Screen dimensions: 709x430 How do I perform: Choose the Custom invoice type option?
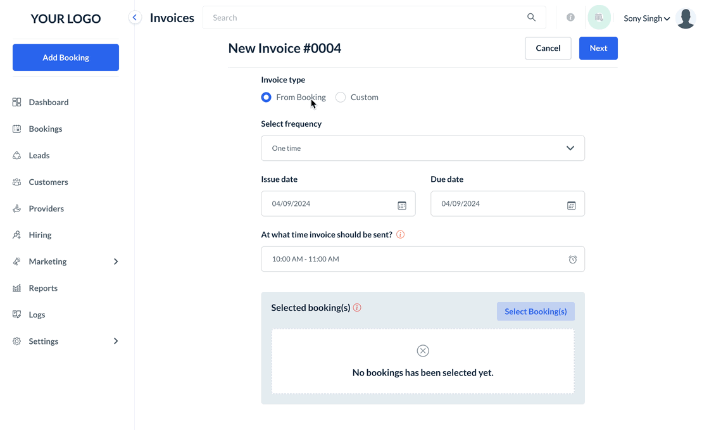[x=341, y=98]
